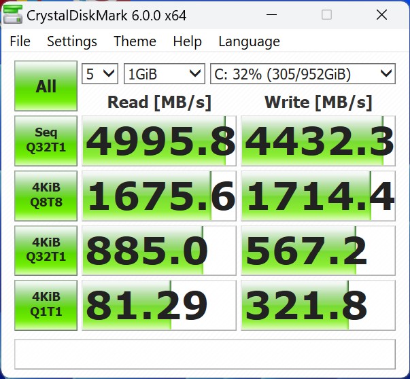410x379 pixels.
Task: Open the Help menu
Action: point(187,41)
